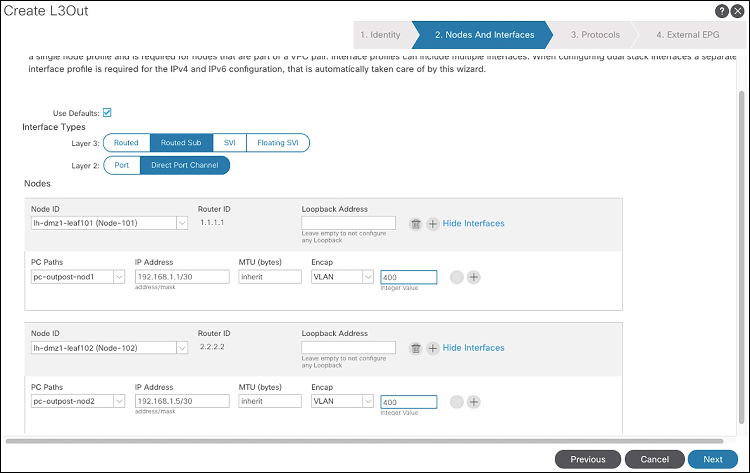Click the Cancel button
750x473 pixels.
click(654, 459)
